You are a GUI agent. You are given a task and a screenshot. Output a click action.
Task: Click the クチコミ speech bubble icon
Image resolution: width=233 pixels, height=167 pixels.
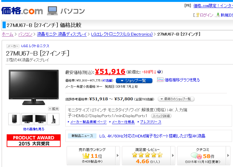[x=196, y=156]
